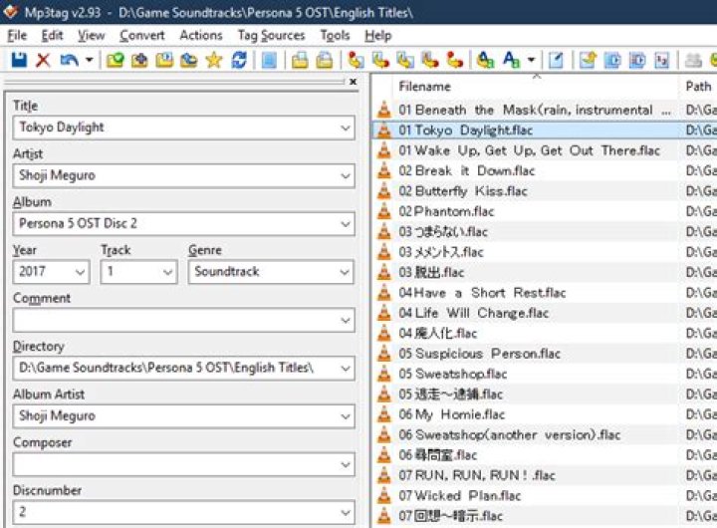
Task: Select file '01 Wake Up, Get Up, Get Out There.flac'
Action: [x=529, y=150]
